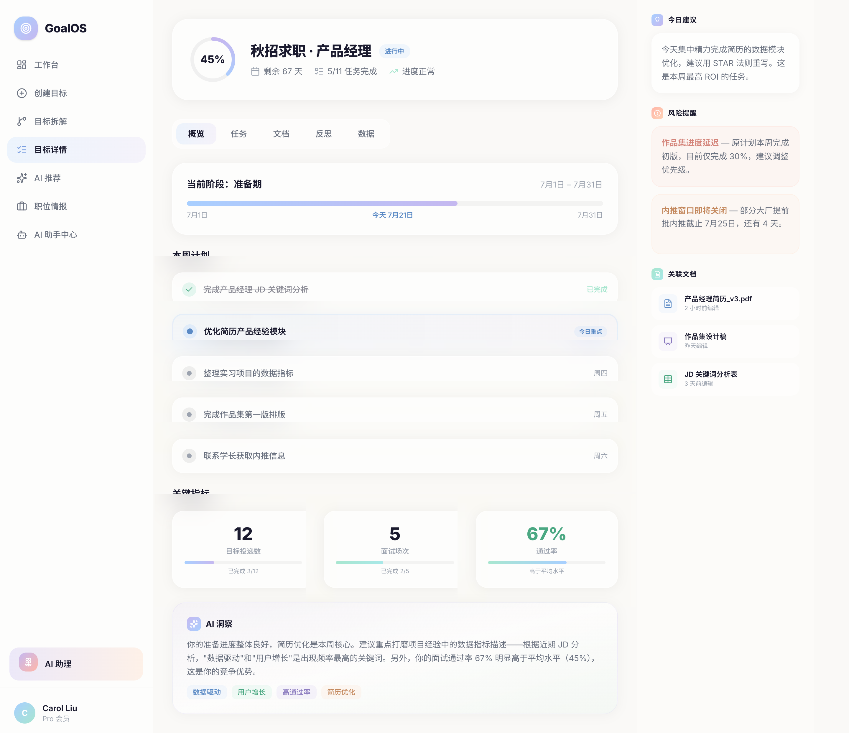
Task: Open 创建目标 from the sidebar
Action: click(x=76, y=93)
